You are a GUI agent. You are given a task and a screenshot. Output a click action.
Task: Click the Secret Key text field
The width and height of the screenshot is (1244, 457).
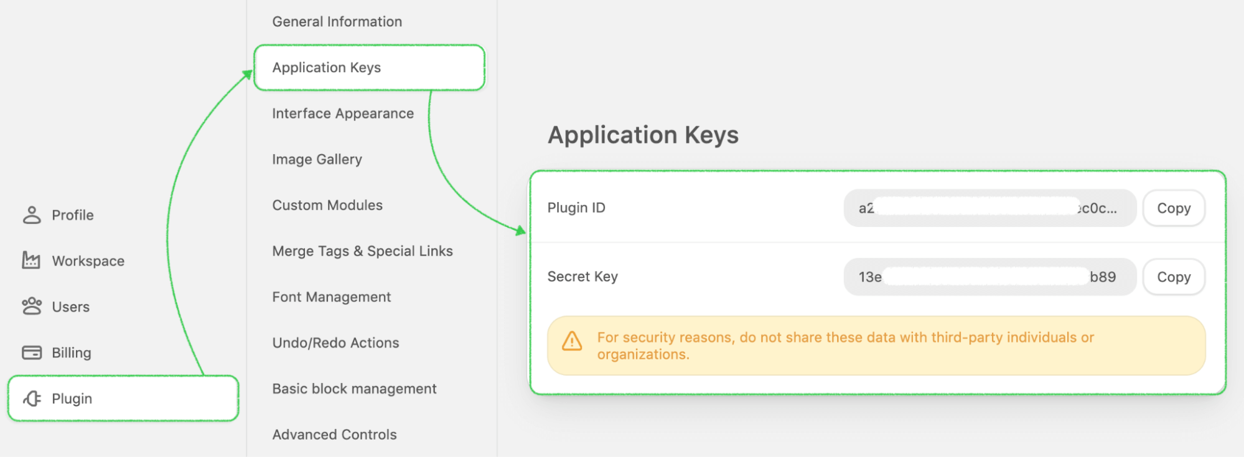pyautogui.click(x=989, y=277)
